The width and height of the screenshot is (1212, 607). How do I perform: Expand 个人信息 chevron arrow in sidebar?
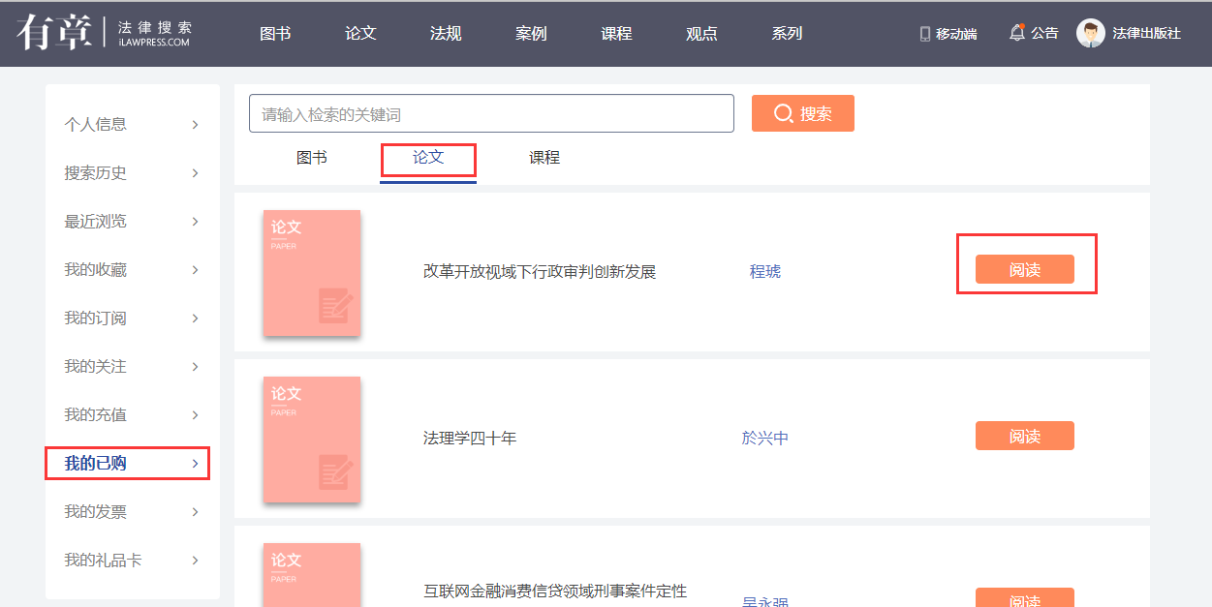pos(196,125)
